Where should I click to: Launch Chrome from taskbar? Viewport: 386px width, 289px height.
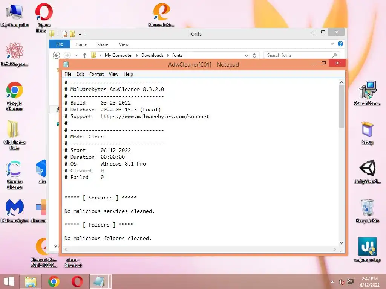pos(54,281)
